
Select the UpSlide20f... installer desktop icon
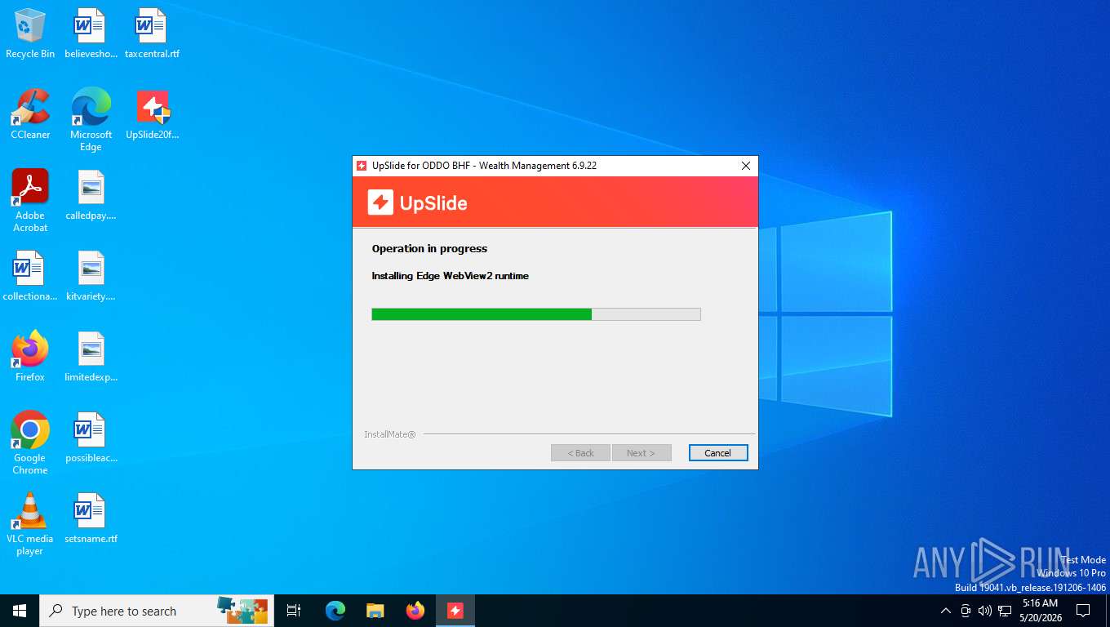[152, 114]
